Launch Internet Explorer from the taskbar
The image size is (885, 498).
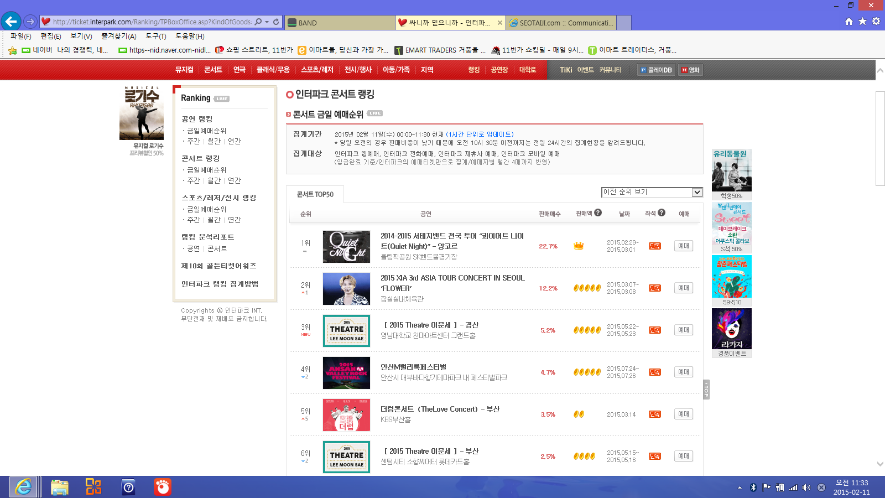[x=23, y=487]
